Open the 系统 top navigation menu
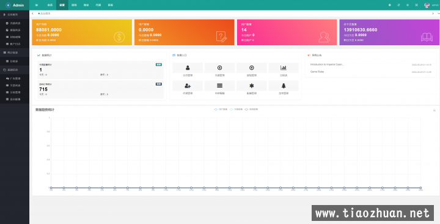The height and width of the screenshot is (224, 440). click(x=110, y=5)
